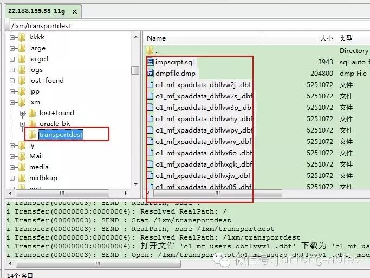This screenshot has width=370, height=278.
Task: Select the Mail folder label
Action: pos(36,156)
